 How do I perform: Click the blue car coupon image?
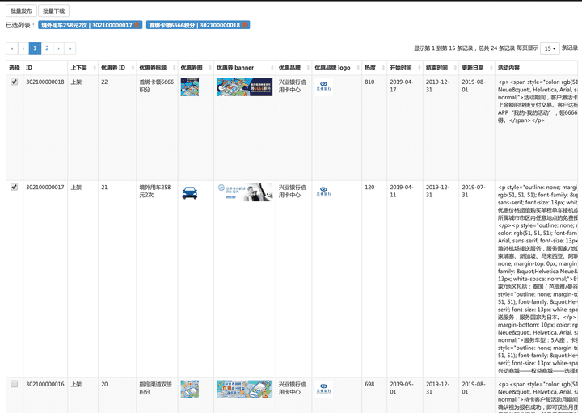pos(189,192)
